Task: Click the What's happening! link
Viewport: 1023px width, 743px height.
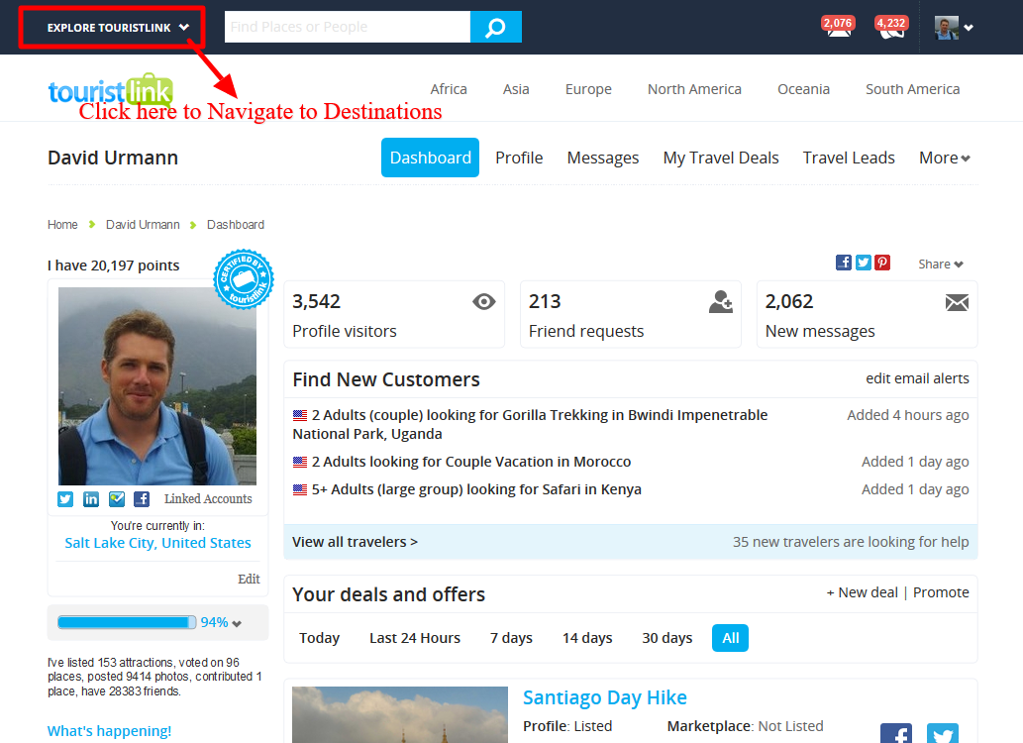Action: click(x=110, y=731)
